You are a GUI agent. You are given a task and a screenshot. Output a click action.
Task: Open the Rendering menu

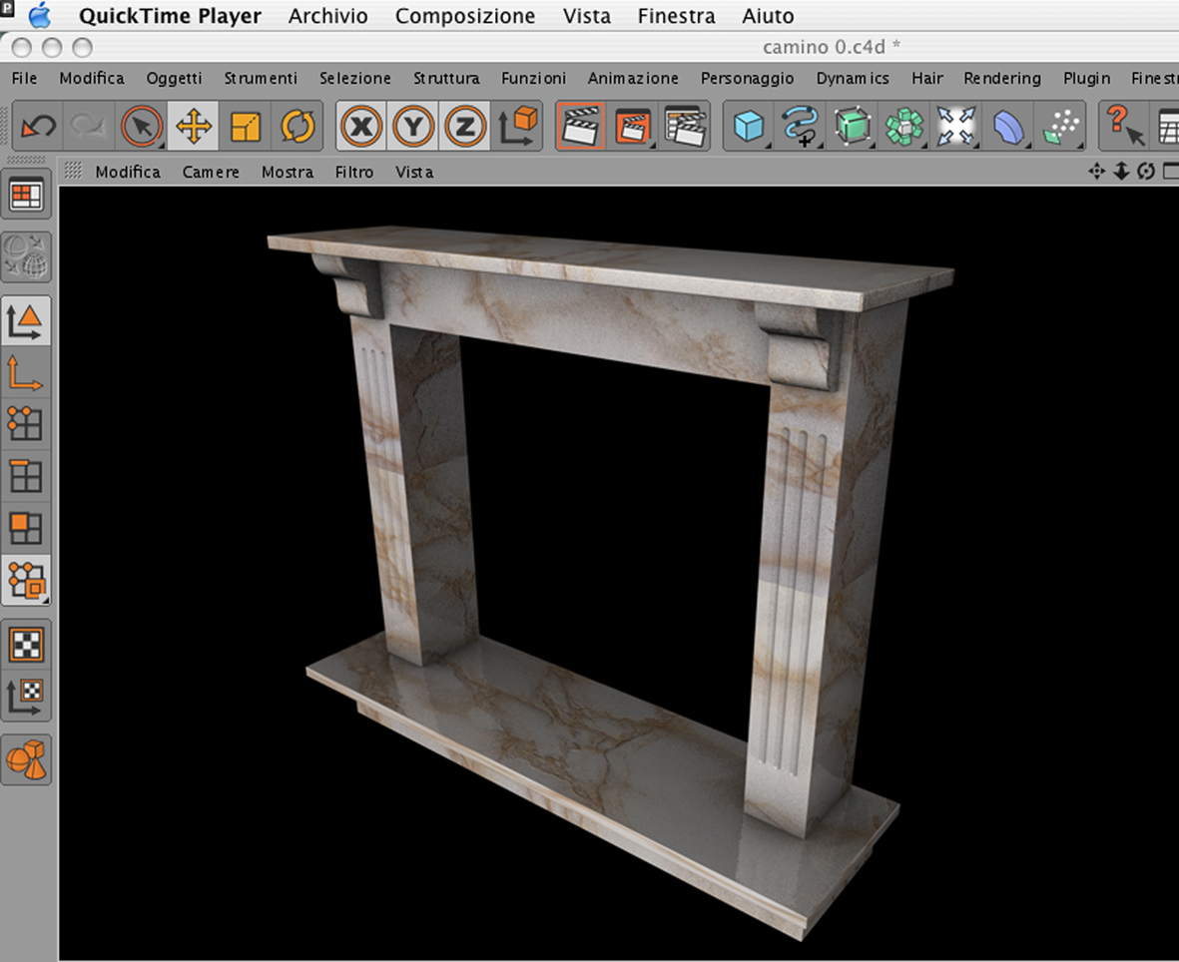pyautogui.click(x=1001, y=78)
